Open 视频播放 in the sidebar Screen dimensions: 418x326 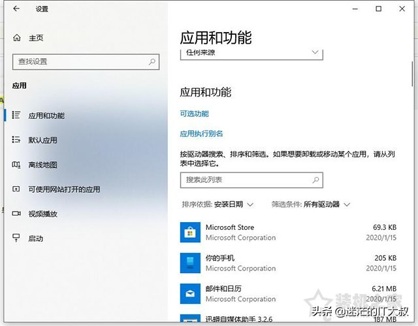pyautogui.click(x=42, y=214)
